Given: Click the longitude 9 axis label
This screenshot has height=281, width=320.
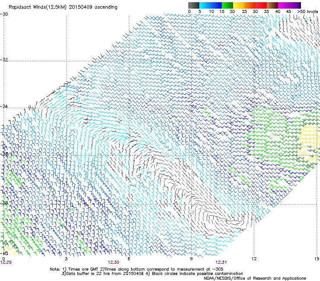Looking at the screenshot, I should click(191, 259).
